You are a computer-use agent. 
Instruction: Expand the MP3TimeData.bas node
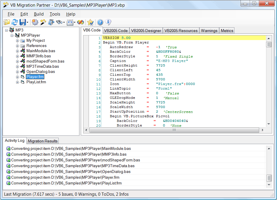(x=17, y=67)
